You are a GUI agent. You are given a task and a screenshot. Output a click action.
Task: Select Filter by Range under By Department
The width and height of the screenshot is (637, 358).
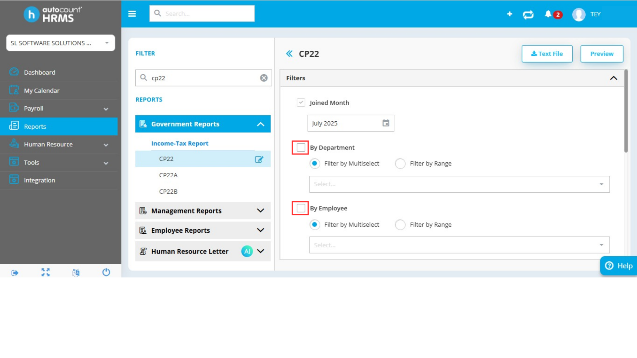coord(400,163)
